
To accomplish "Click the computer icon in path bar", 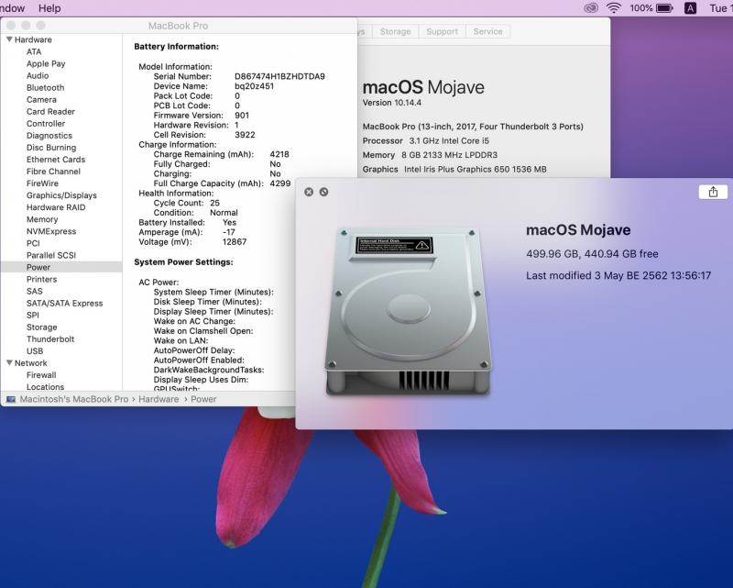I will click(11, 399).
